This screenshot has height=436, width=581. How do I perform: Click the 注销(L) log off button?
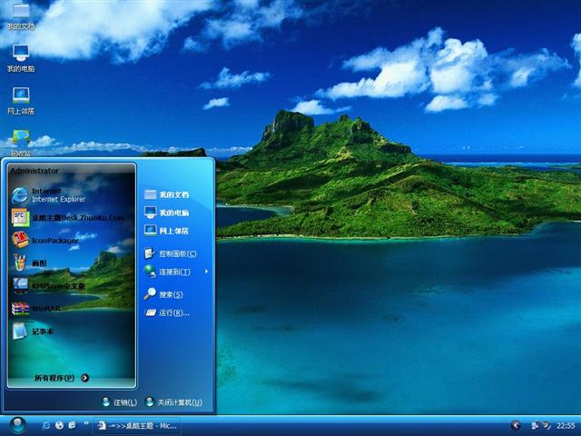119,401
